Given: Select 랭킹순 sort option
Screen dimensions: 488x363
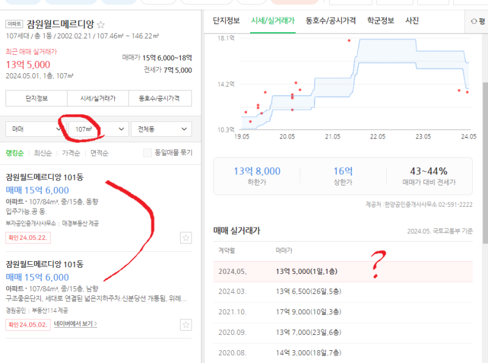Looking at the screenshot, I should pyautogui.click(x=15, y=153).
